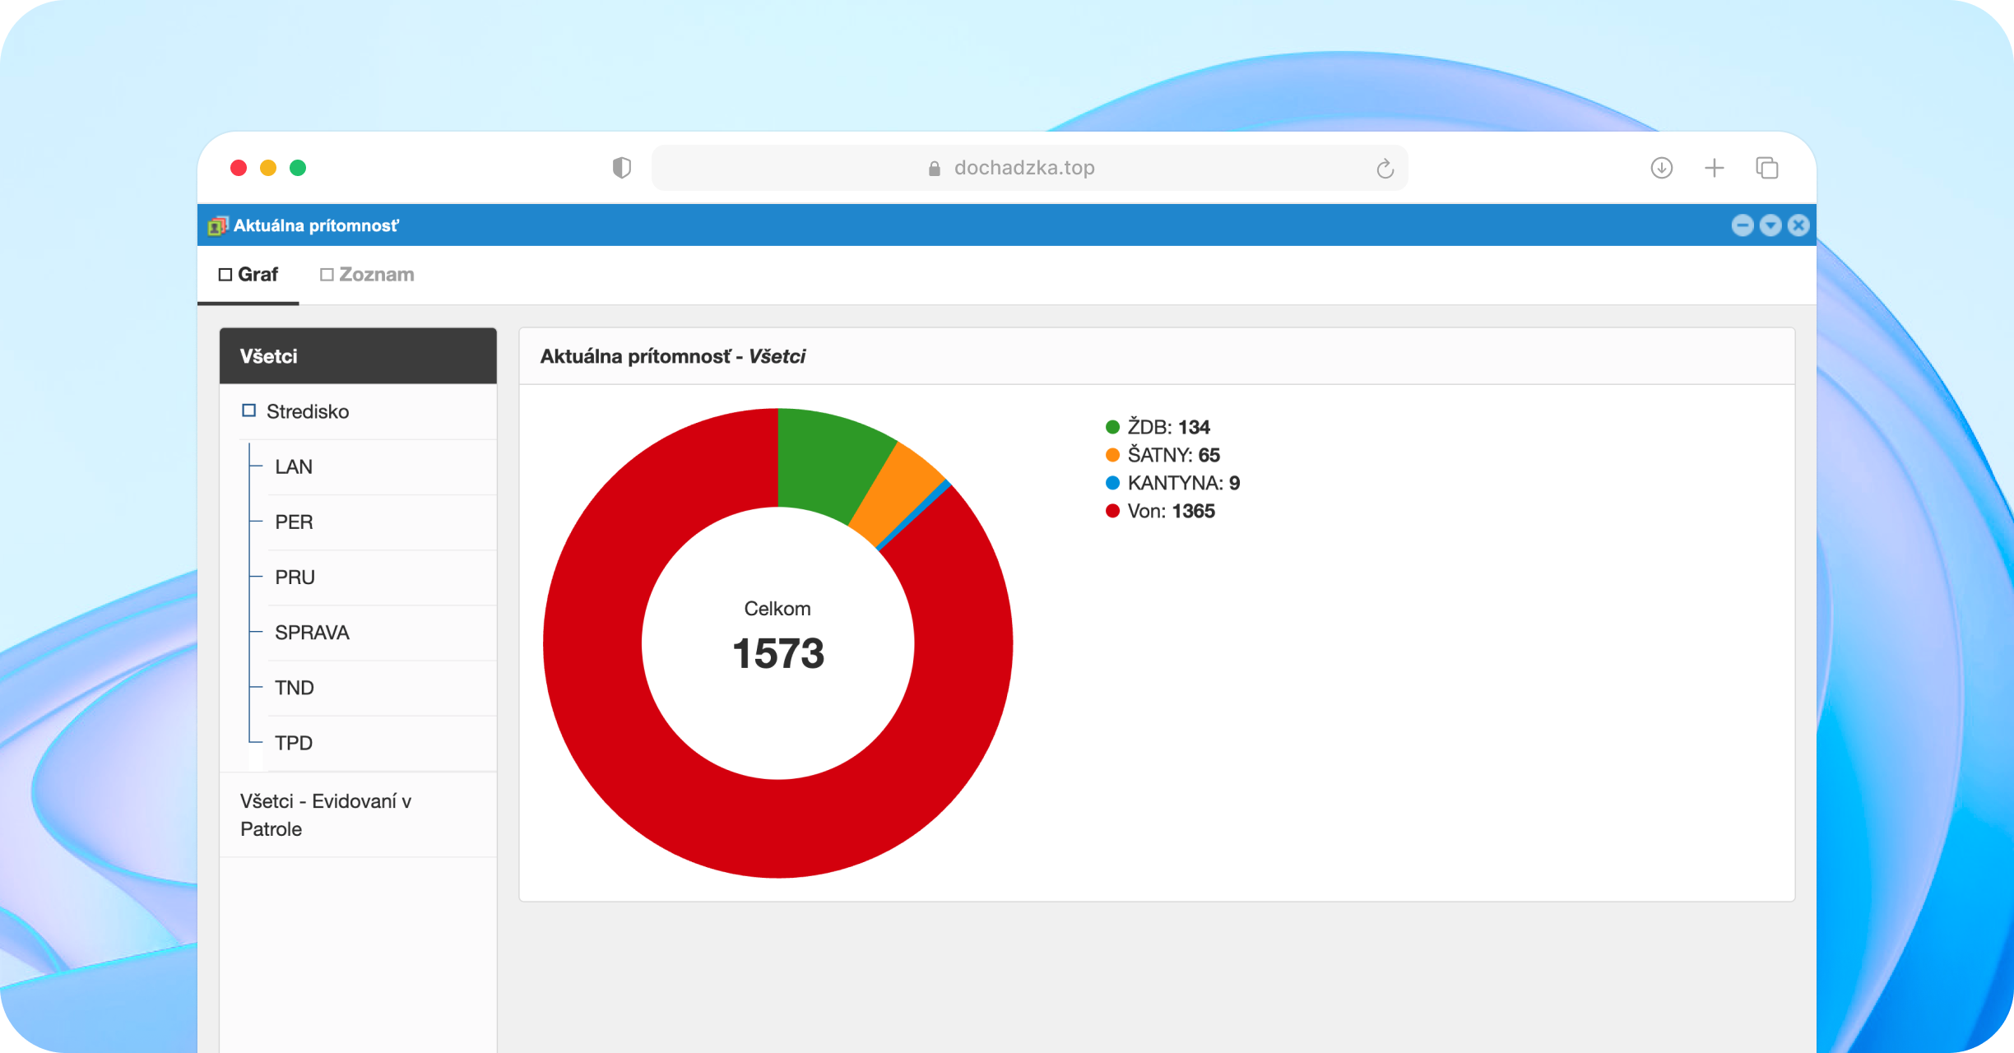This screenshot has width=2014, height=1053.
Task: Collapse panel using the down-arrow circle icon
Action: click(1770, 225)
